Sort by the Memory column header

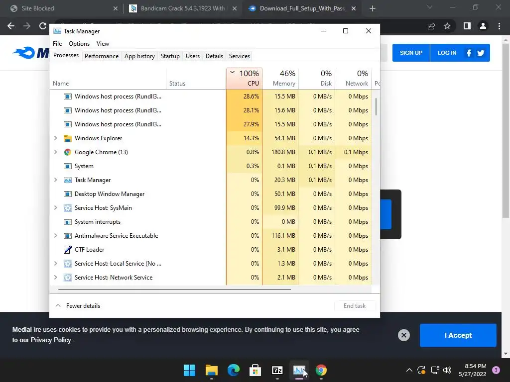[x=280, y=78]
